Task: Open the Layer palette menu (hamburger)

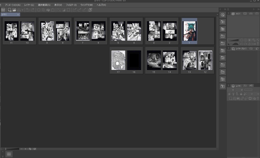Action: tap(228, 85)
